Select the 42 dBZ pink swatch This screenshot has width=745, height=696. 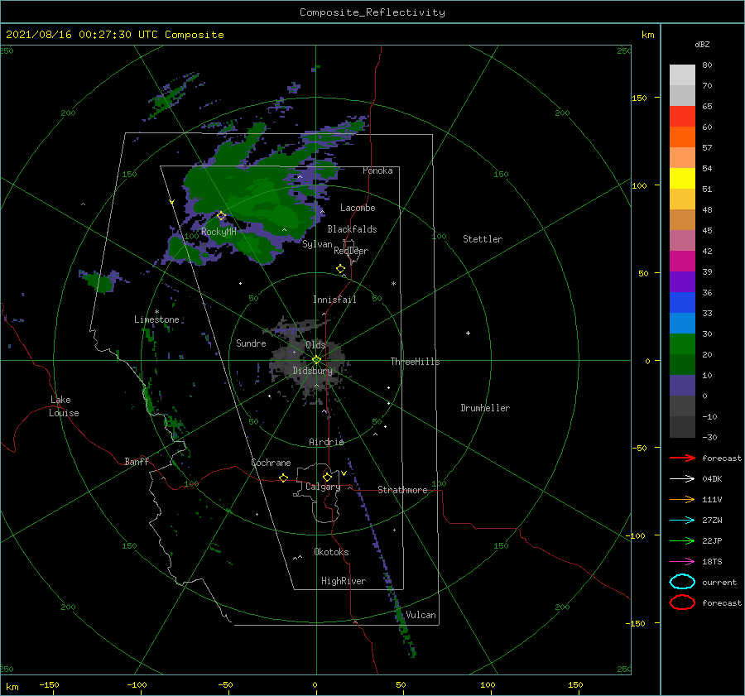(682, 240)
